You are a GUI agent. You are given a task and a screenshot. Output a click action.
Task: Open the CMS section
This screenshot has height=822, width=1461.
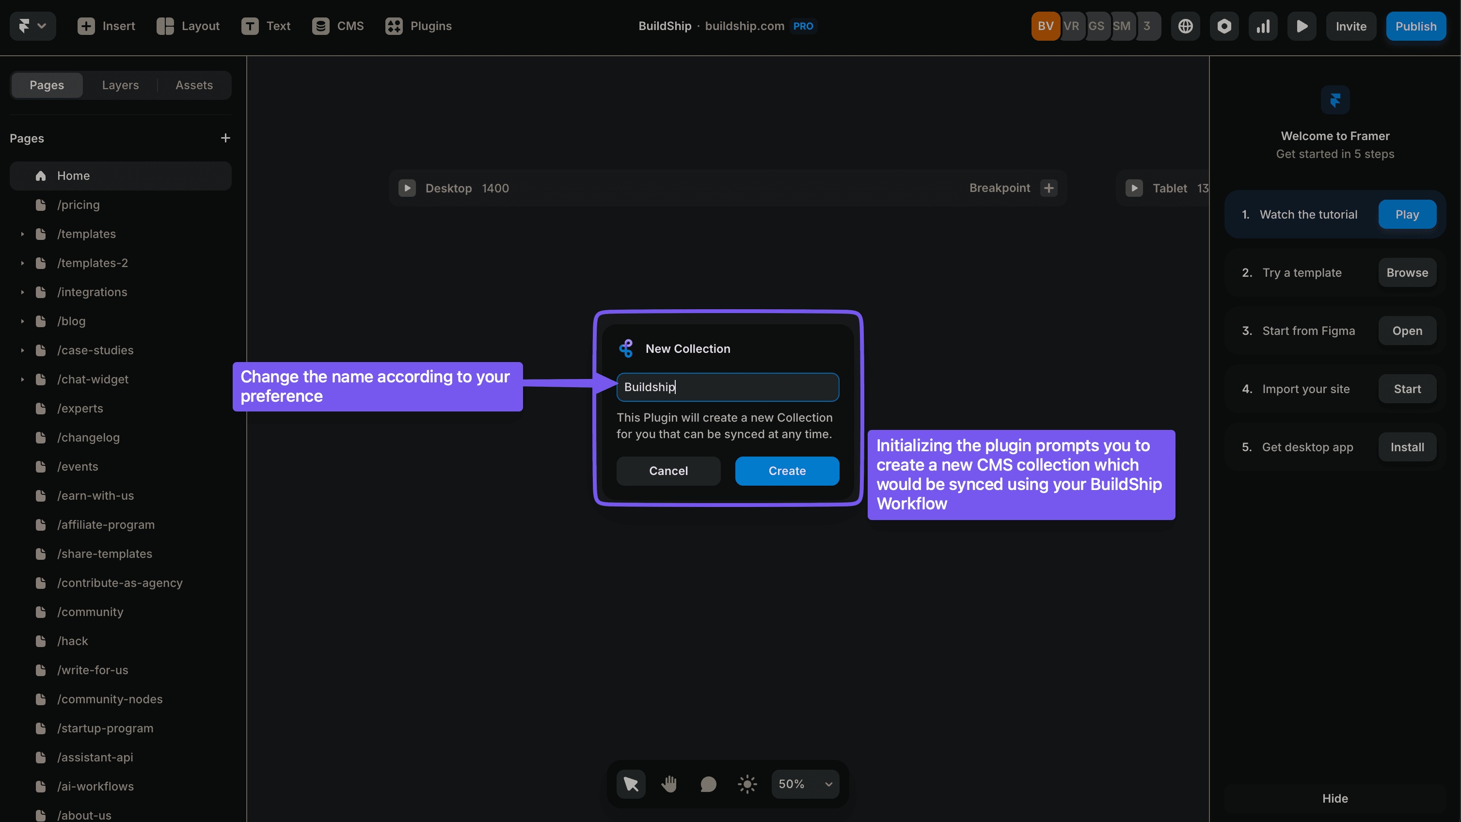337,26
